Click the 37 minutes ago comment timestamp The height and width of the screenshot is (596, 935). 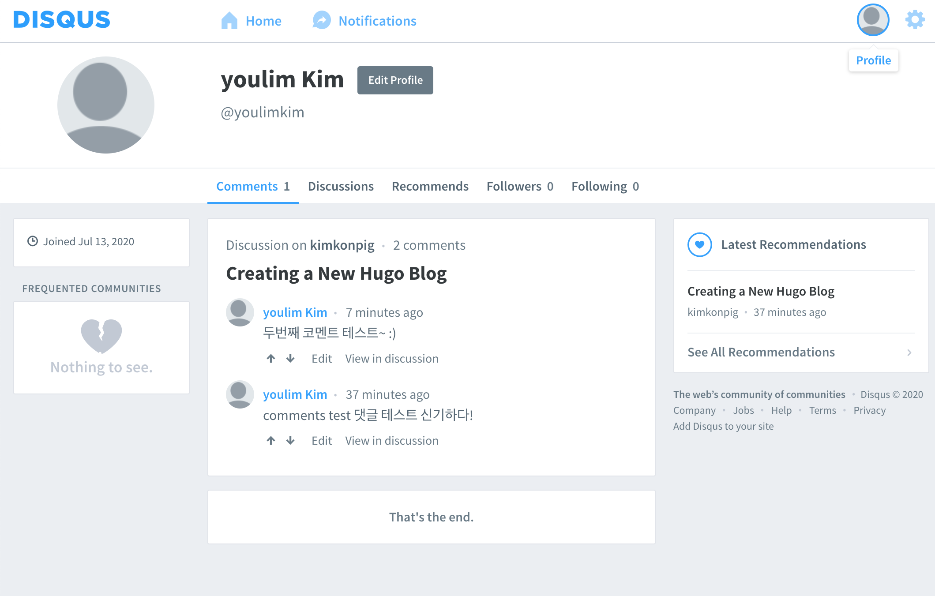pyautogui.click(x=387, y=394)
